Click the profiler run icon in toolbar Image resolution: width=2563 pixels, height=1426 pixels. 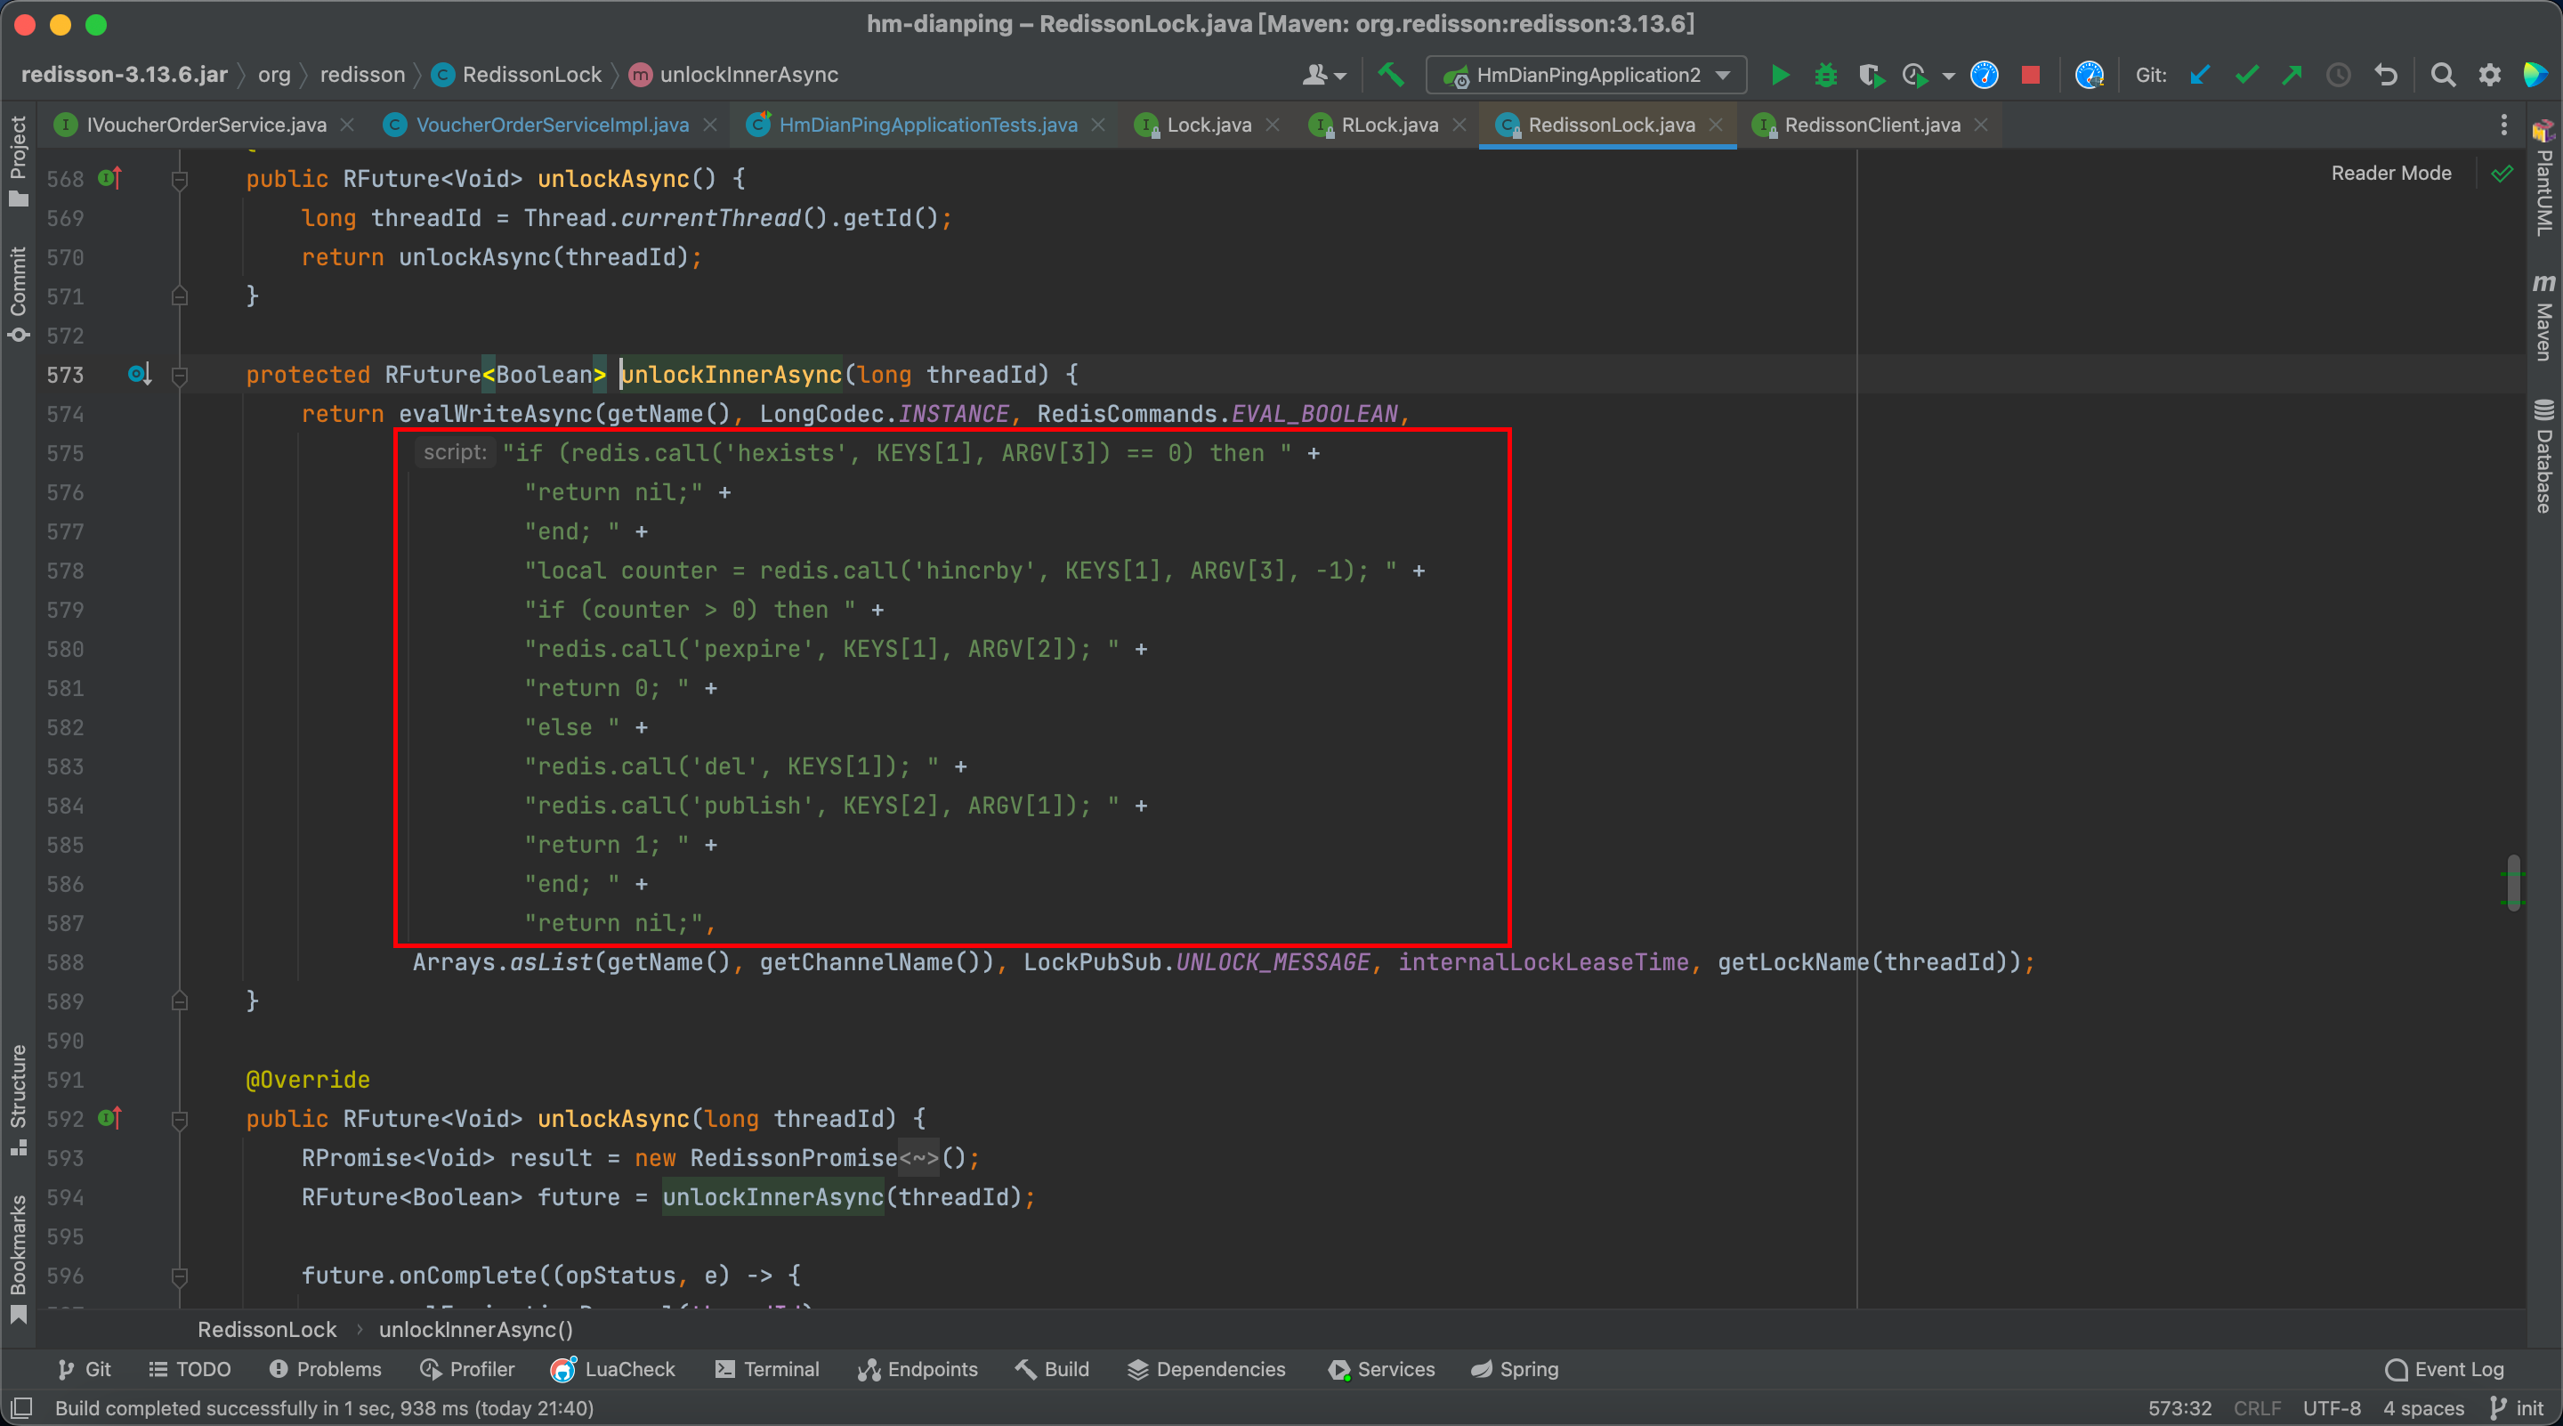click(x=1913, y=75)
